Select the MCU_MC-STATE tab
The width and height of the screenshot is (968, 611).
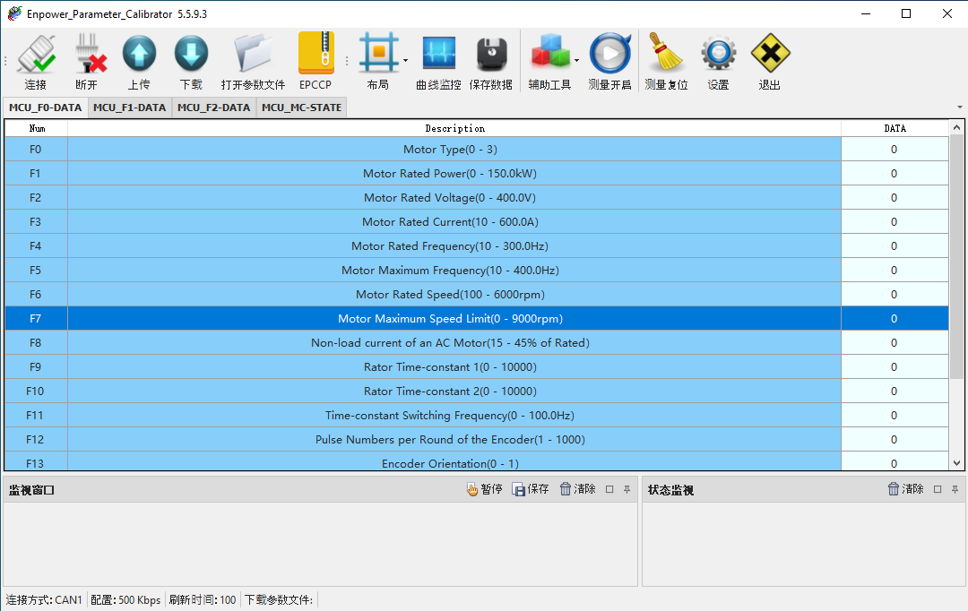pos(301,107)
